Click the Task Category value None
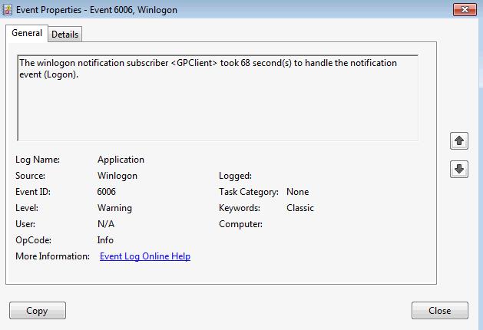The height and width of the screenshot is (330, 483). click(297, 192)
